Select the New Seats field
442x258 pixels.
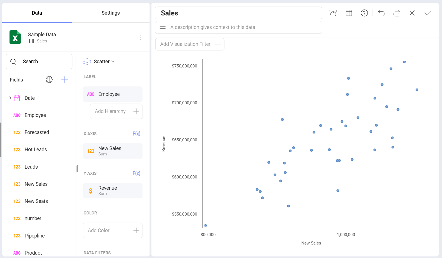pyautogui.click(x=36, y=201)
